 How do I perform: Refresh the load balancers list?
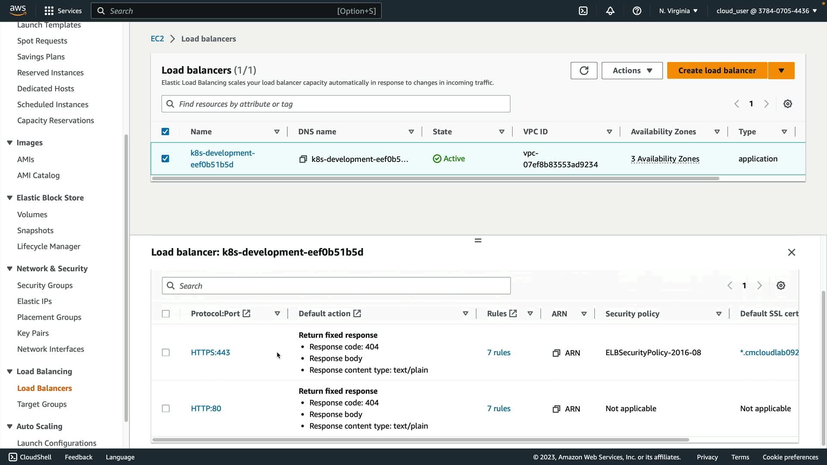point(584,71)
